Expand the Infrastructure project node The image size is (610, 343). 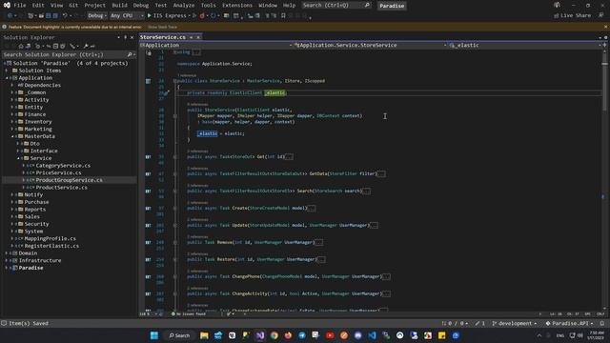click(x=7, y=260)
